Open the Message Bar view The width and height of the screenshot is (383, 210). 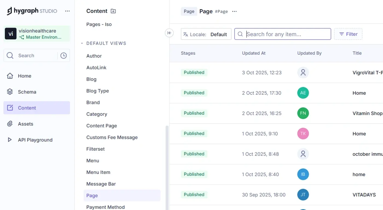click(x=101, y=184)
